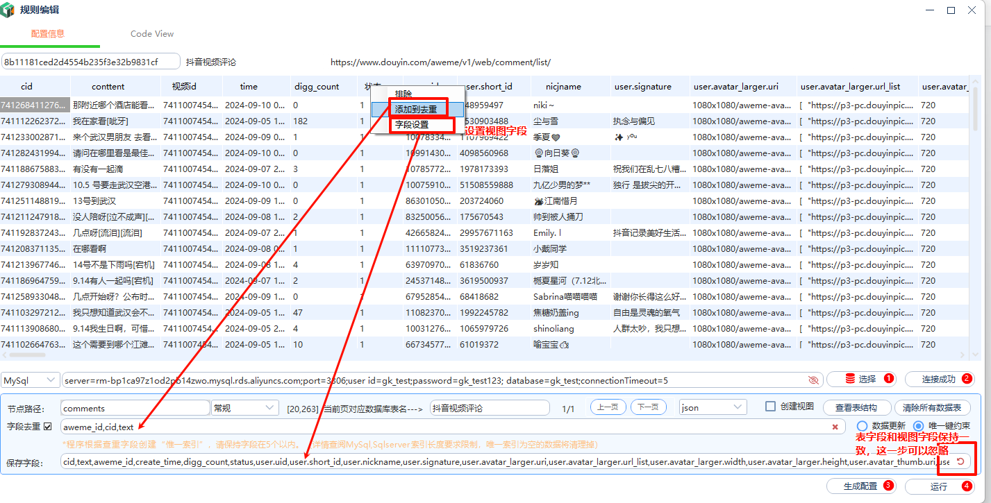Expand the 常规 node type dropdown

tap(244, 408)
